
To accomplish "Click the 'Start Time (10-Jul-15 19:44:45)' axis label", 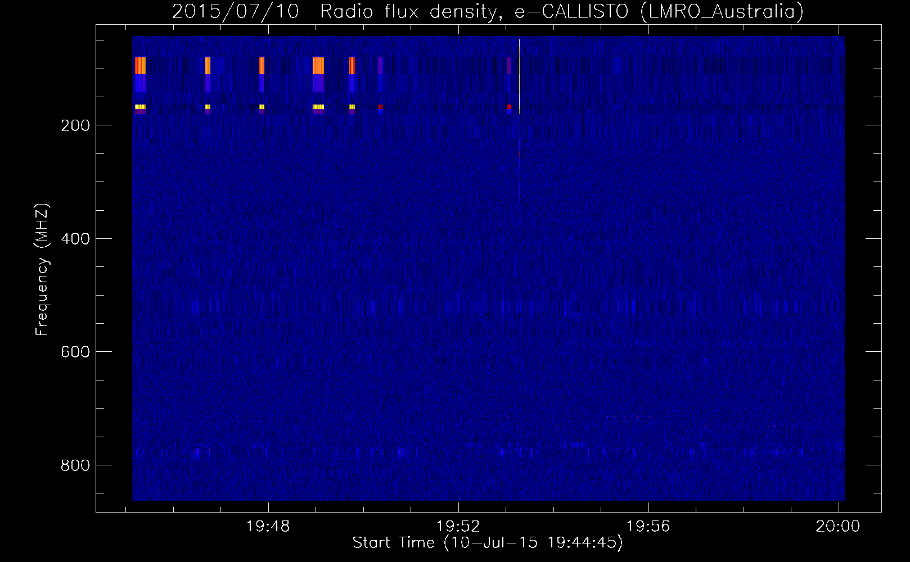I will 488,542.
